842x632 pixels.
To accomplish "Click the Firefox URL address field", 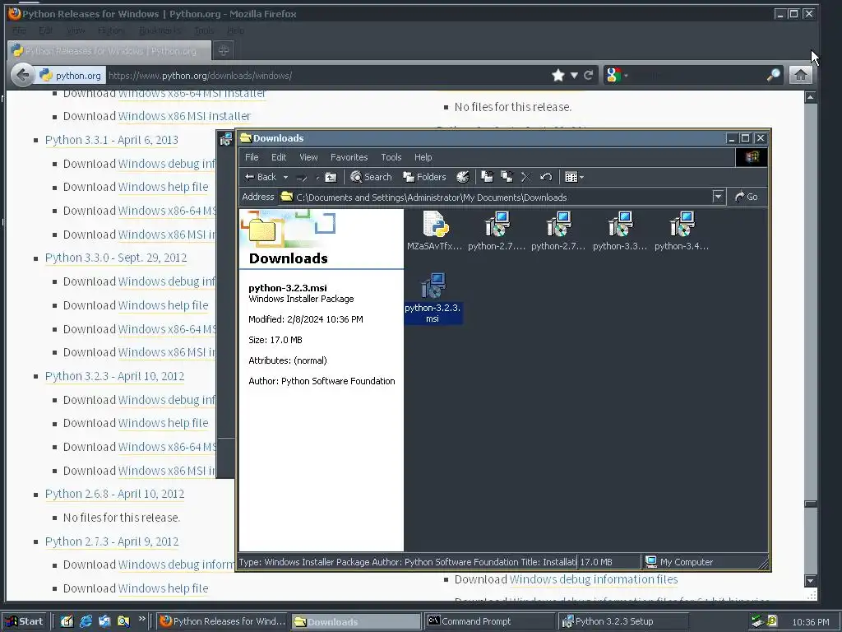I will 327,75.
